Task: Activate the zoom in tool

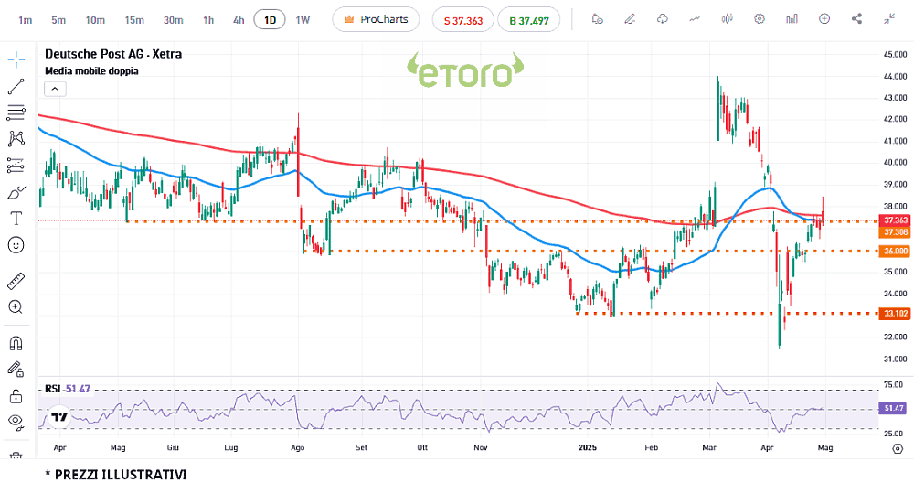Action: coord(16,307)
